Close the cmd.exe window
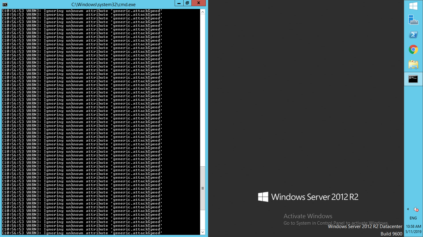The width and height of the screenshot is (423, 237). point(198,3)
